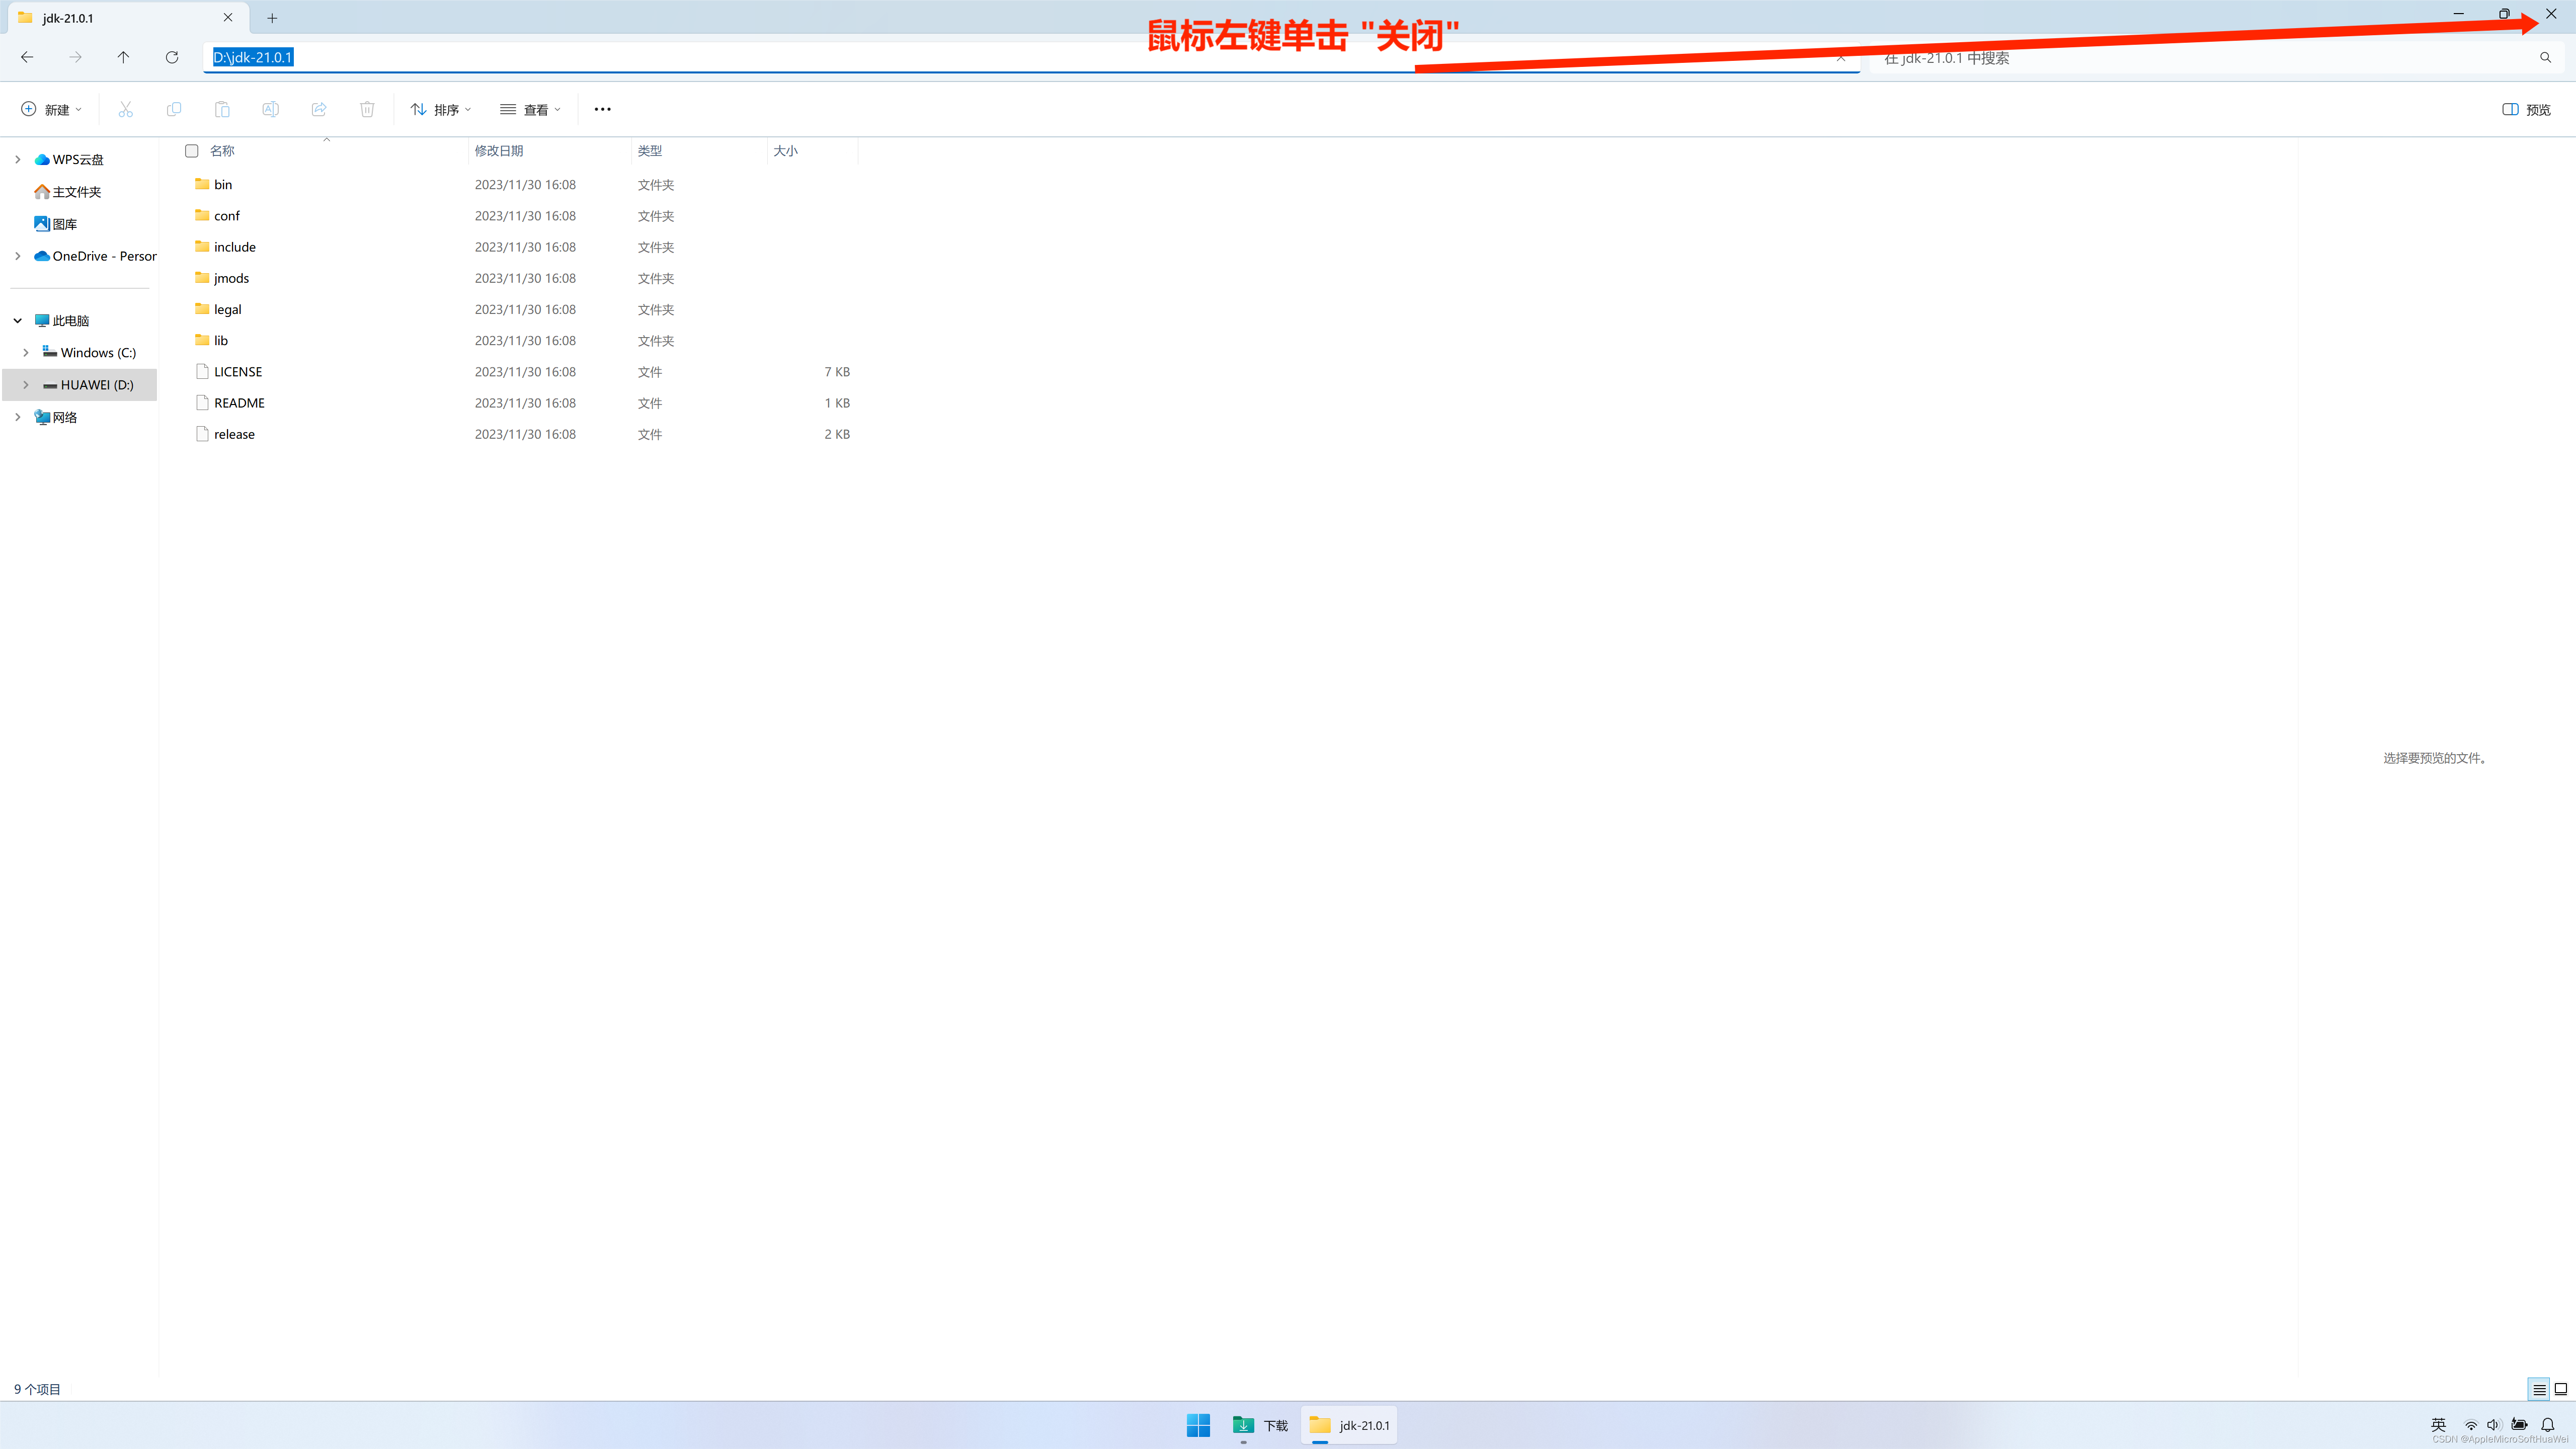Viewport: 2576px width, 1449px height.
Task: Refresh the folder with the refresh icon
Action: [172, 57]
